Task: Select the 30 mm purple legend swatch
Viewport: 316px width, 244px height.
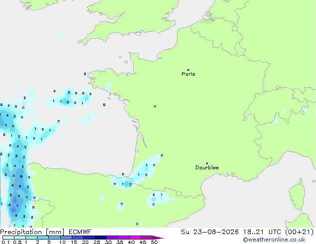Action: pyautogui.click(x=112, y=238)
